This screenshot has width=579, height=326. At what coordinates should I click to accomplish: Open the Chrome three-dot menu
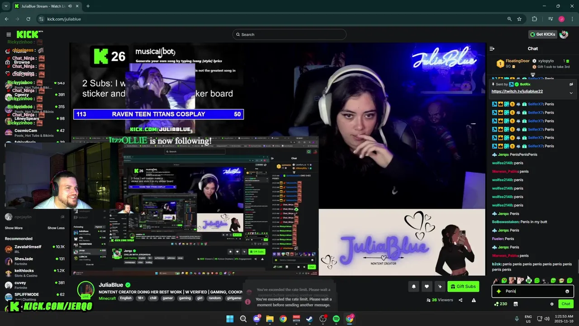(x=573, y=19)
